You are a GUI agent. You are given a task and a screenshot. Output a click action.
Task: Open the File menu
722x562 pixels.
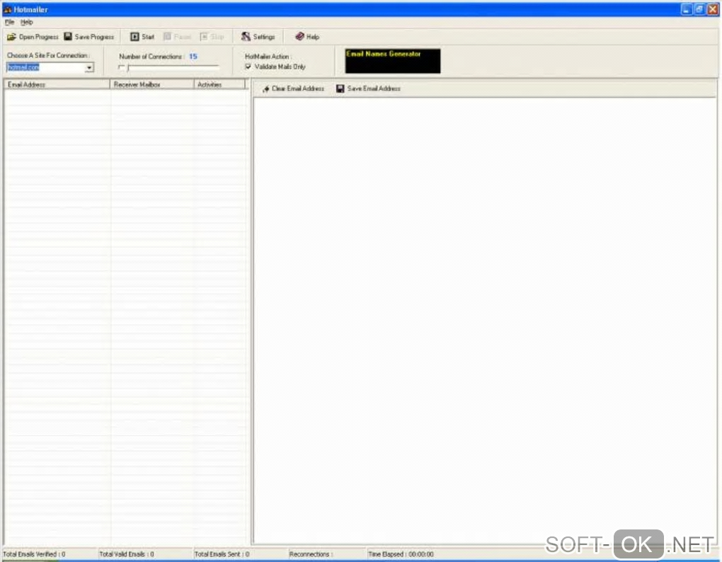click(x=10, y=22)
